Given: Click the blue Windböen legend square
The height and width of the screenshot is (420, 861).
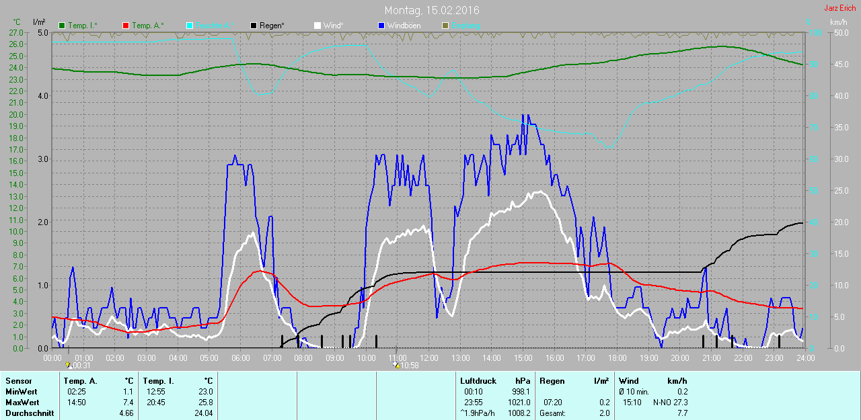Looking at the screenshot, I should pyautogui.click(x=381, y=26).
